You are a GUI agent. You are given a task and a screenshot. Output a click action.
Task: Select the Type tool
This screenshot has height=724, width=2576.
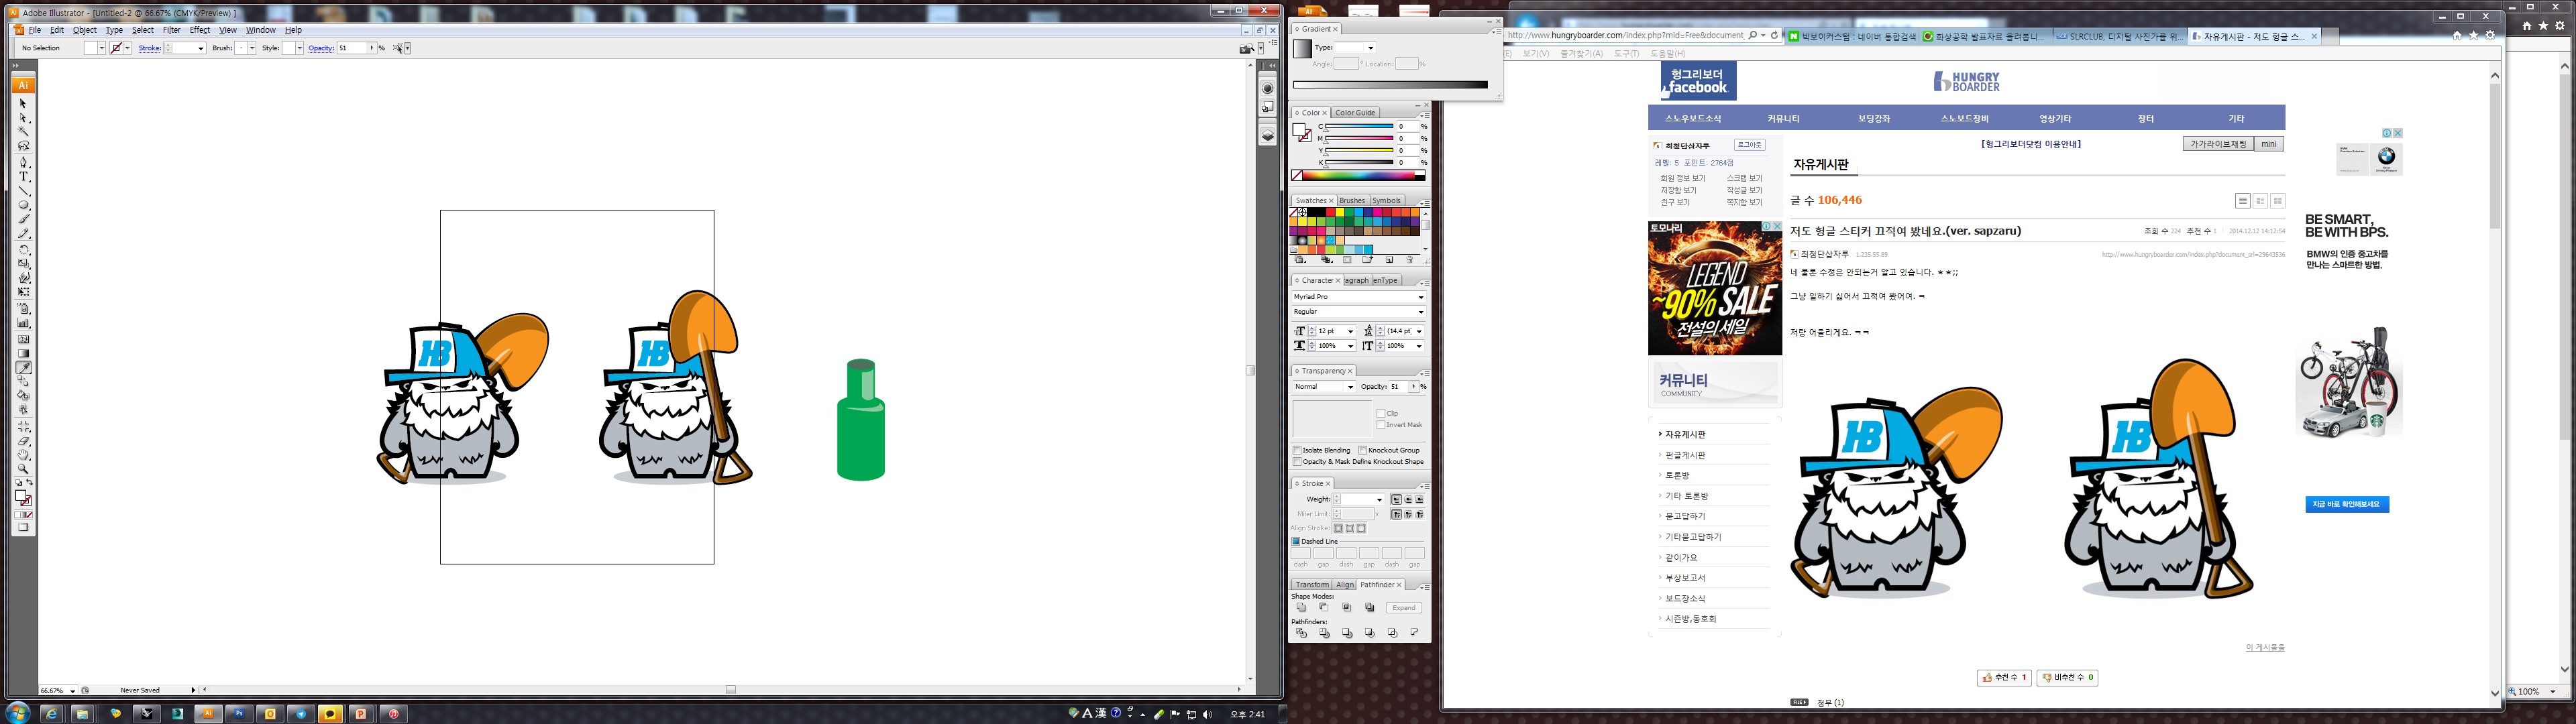point(23,176)
